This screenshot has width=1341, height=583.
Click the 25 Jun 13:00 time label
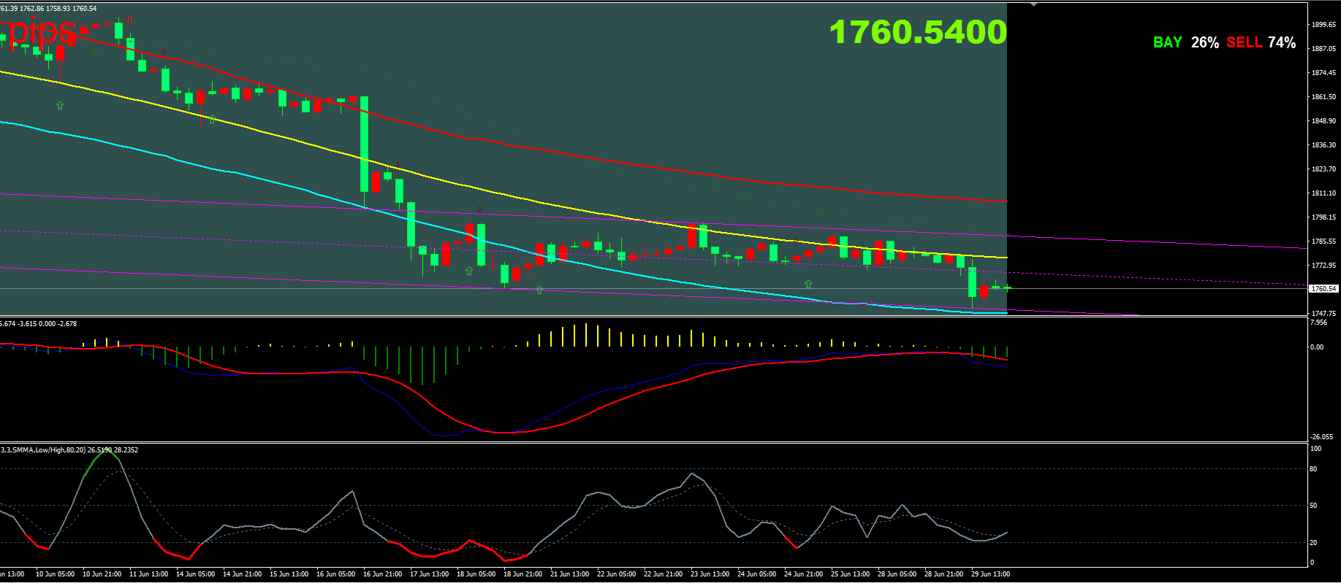(x=850, y=574)
